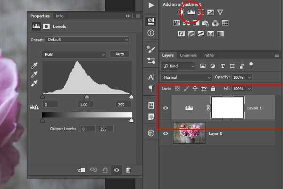The image size is (283, 189).
Task: Open the Properties panel menu
Action: (138, 16)
